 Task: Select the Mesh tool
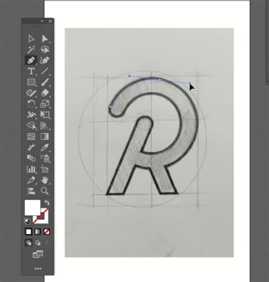pos(31,137)
